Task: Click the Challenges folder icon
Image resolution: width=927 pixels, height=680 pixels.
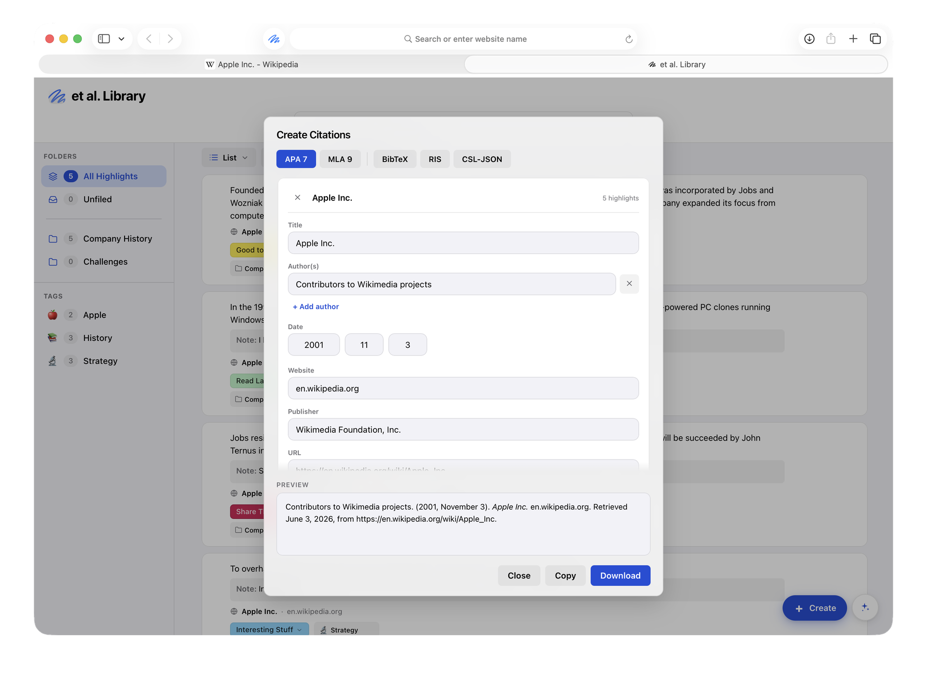Action: [x=53, y=262]
